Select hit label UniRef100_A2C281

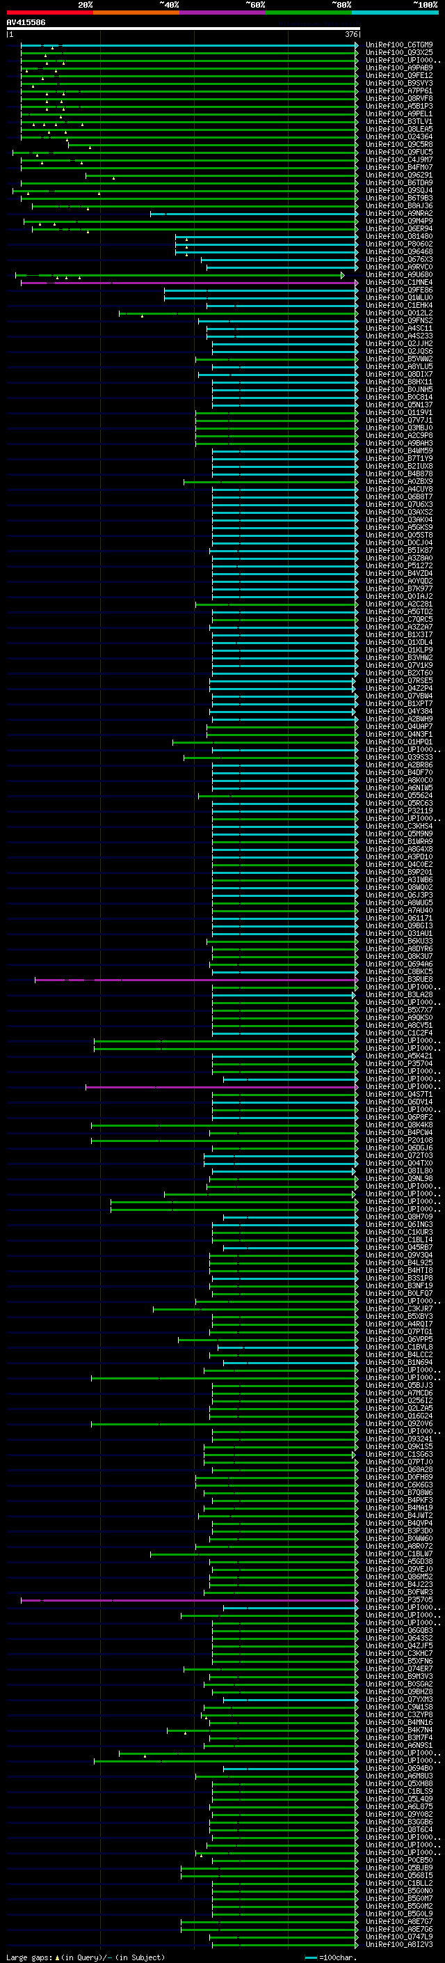coord(398,604)
